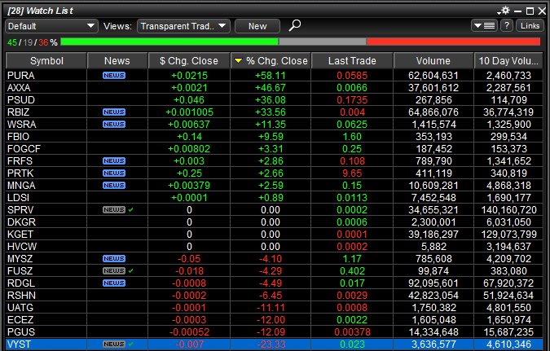Open WSRA news badge
The width and height of the screenshot is (550, 351).
click(114, 124)
